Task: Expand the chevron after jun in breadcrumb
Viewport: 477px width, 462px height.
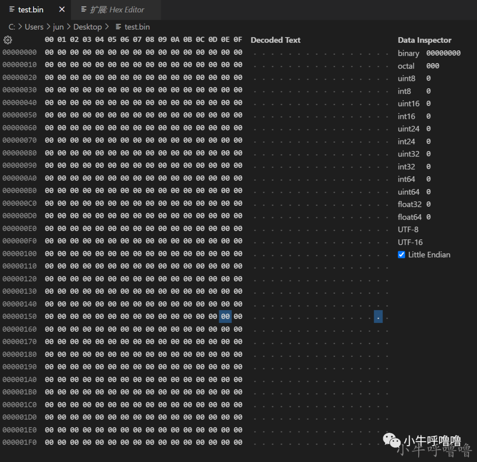Action: (68, 27)
